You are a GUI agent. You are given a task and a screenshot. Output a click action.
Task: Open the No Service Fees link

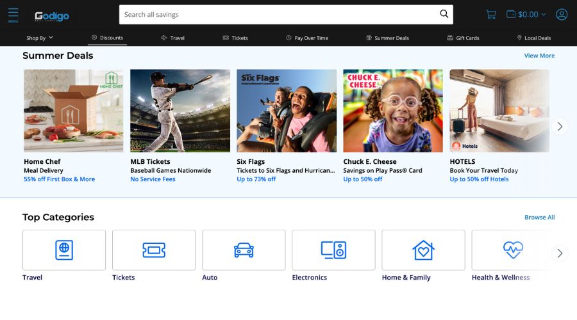pyautogui.click(x=153, y=179)
